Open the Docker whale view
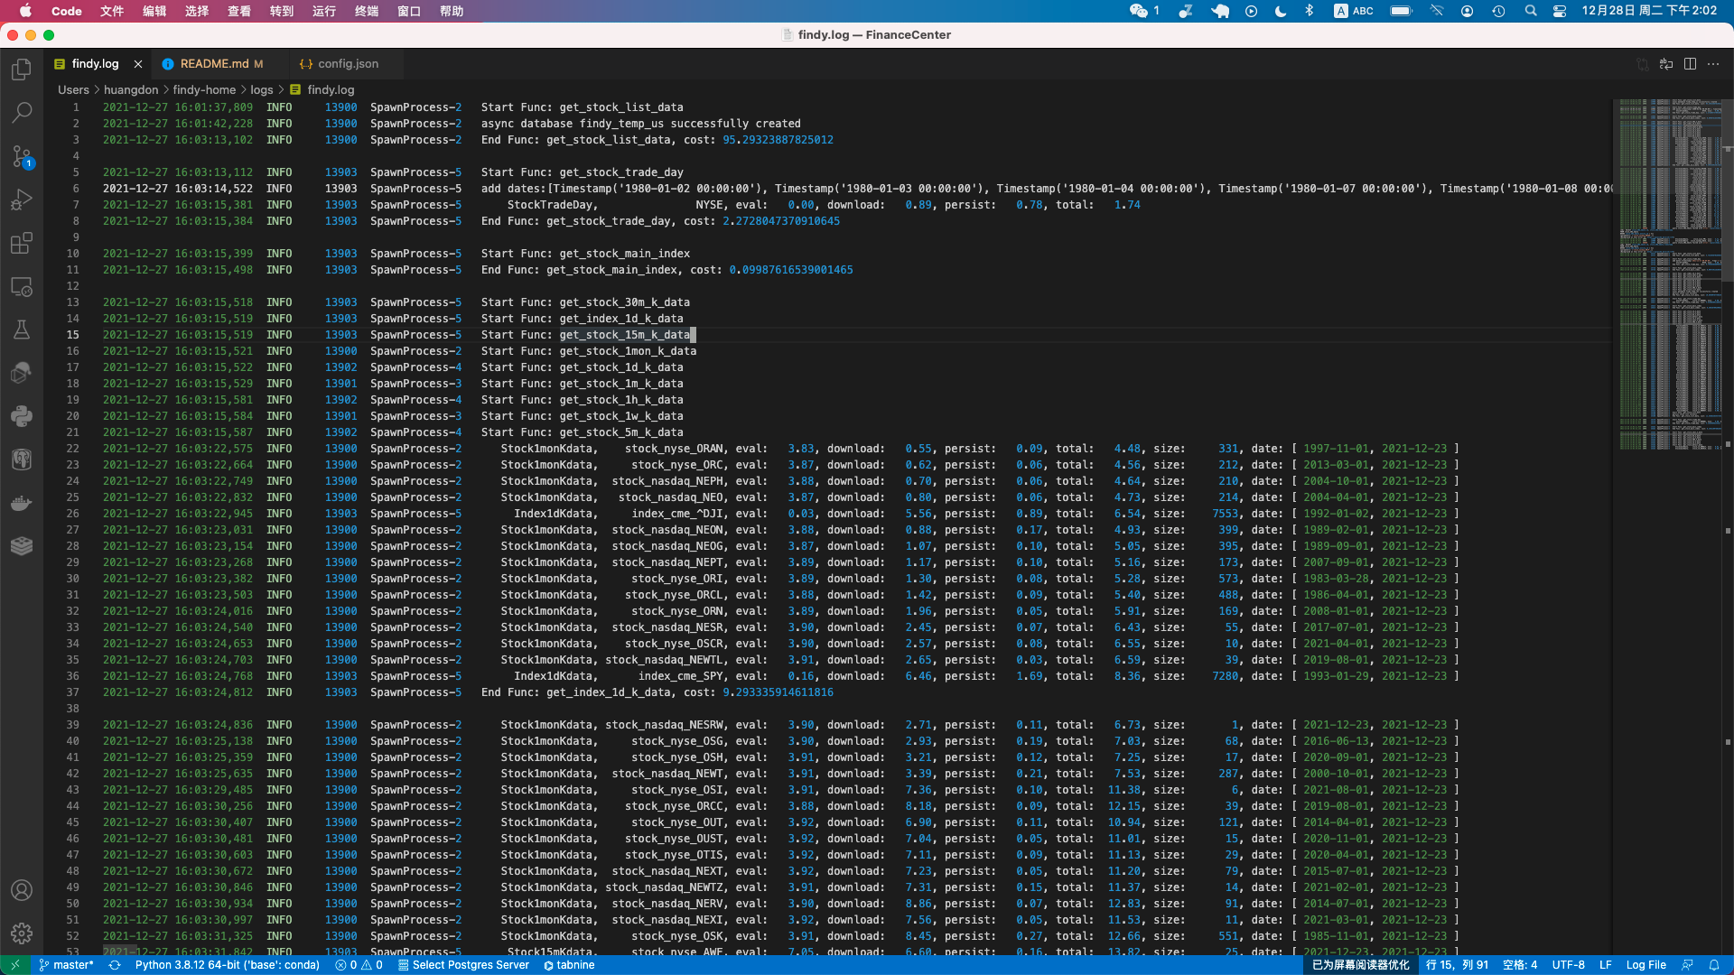1734x975 pixels. [x=22, y=503]
